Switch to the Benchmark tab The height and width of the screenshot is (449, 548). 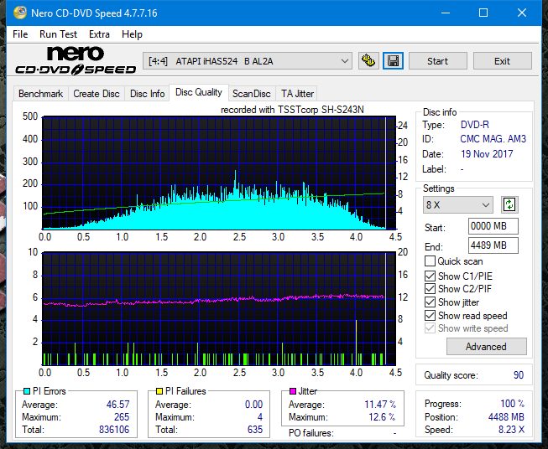tap(41, 94)
